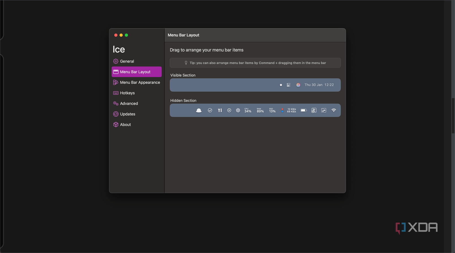Open the General settings page
This screenshot has height=253, width=455.
pyautogui.click(x=127, y=61)
